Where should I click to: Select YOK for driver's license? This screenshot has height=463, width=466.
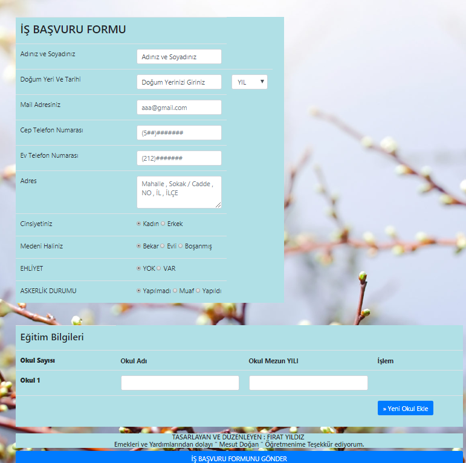pos(138,268)
